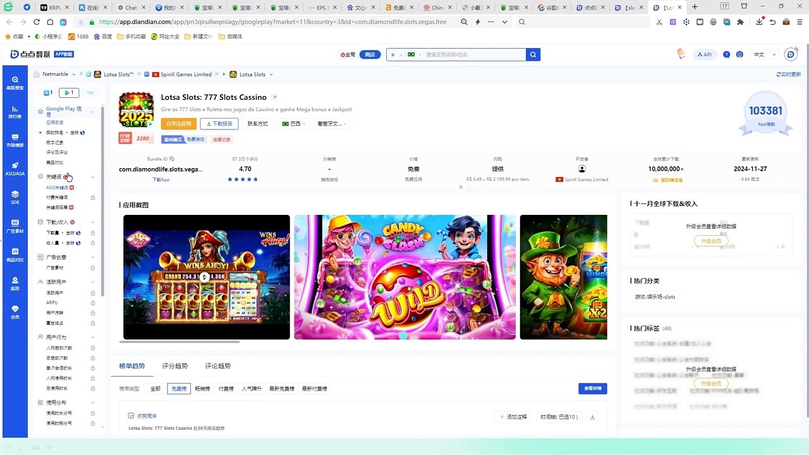
Task: Open the external link icon beside app title
Action: (274, 97)
